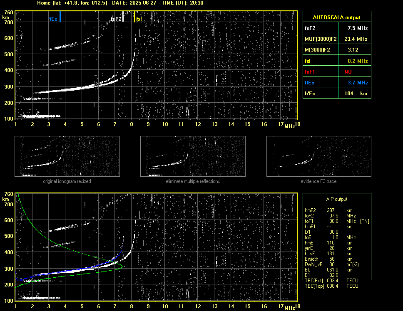Click the Rome date-time title text
The width and height of the screenshot is (403, 311).
pos(120,3)
